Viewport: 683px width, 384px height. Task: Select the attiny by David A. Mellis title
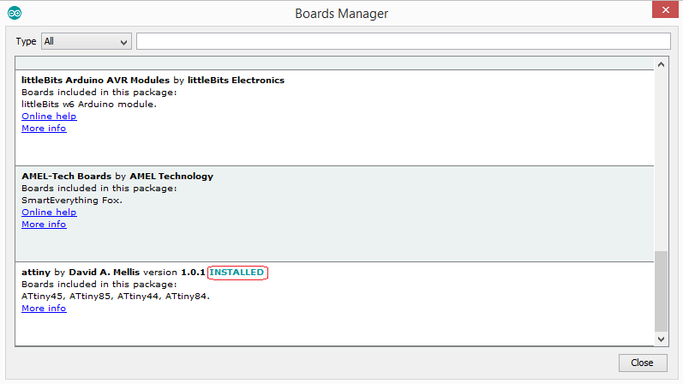pyautogui.click(x=81, y=273)
